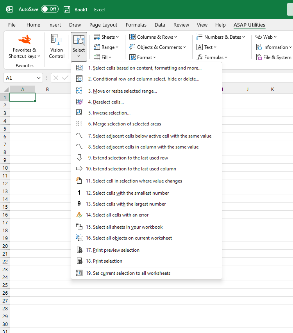Open the Insert ribbon tab

coord(55,25)
